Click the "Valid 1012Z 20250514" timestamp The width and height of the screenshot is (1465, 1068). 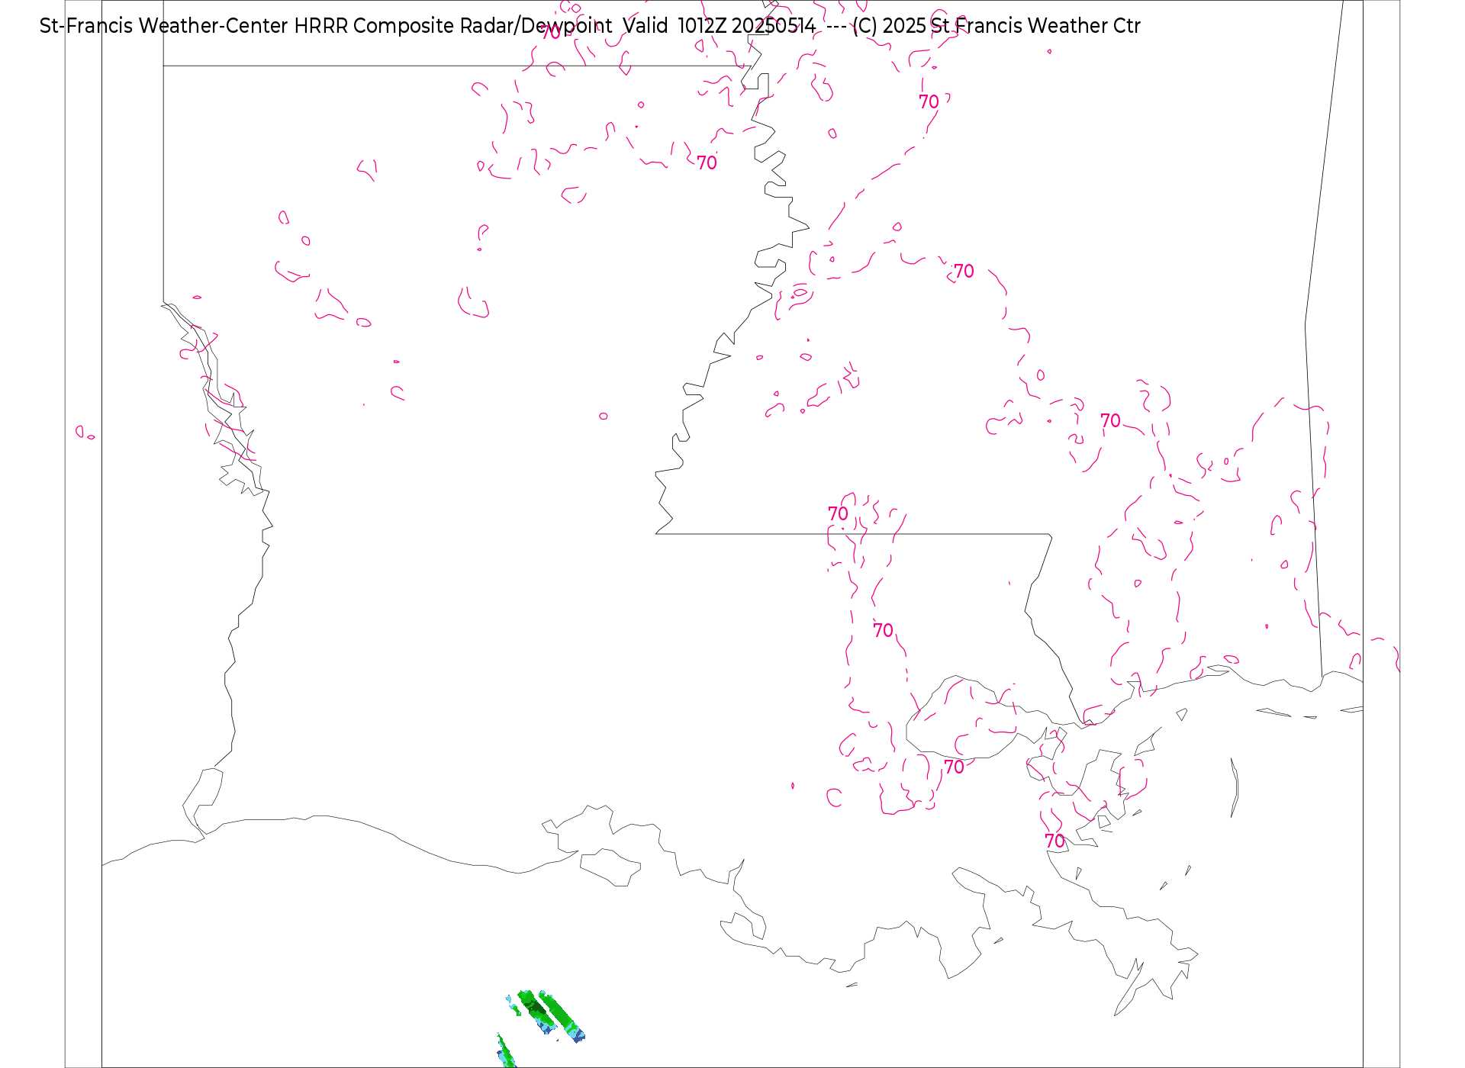coord(719,26)
